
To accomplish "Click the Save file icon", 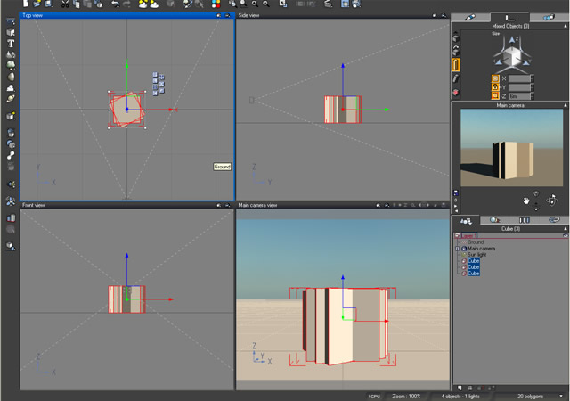I will (x=47, y=5).
